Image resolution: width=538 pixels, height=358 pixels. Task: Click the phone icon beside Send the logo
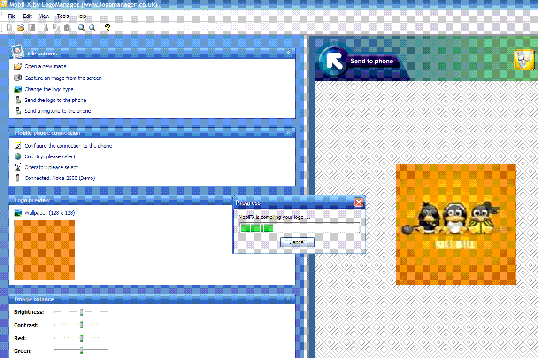pyautogui.click(x=18, y=100)
